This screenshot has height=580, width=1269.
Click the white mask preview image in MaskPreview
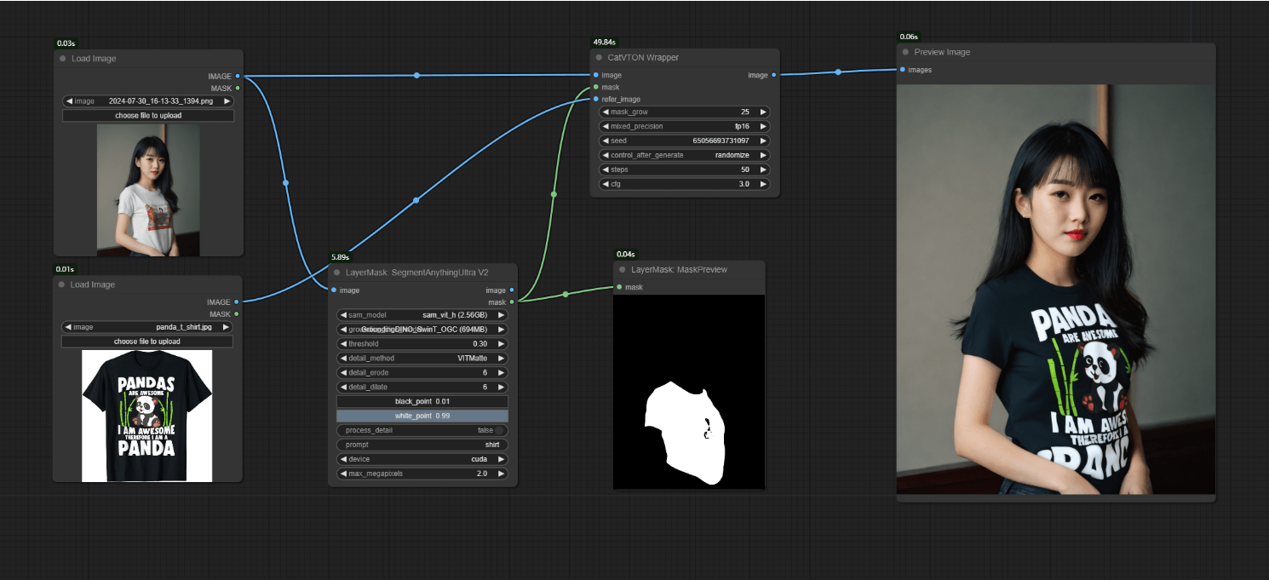pos(689,392)
